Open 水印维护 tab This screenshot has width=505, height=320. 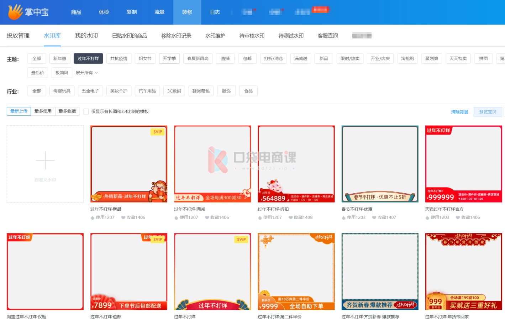pyautogui.click(x=215, y=36)
